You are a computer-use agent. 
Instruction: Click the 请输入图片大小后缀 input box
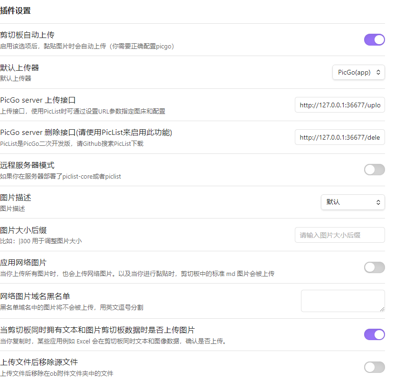(339, 235)
